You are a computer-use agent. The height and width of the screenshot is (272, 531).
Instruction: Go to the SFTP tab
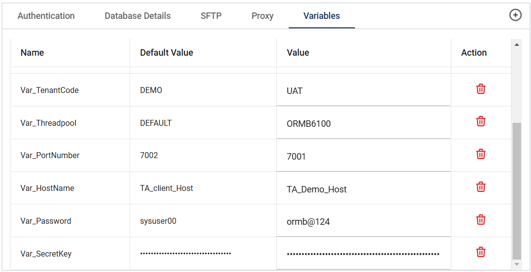click(x=211, y=16)
